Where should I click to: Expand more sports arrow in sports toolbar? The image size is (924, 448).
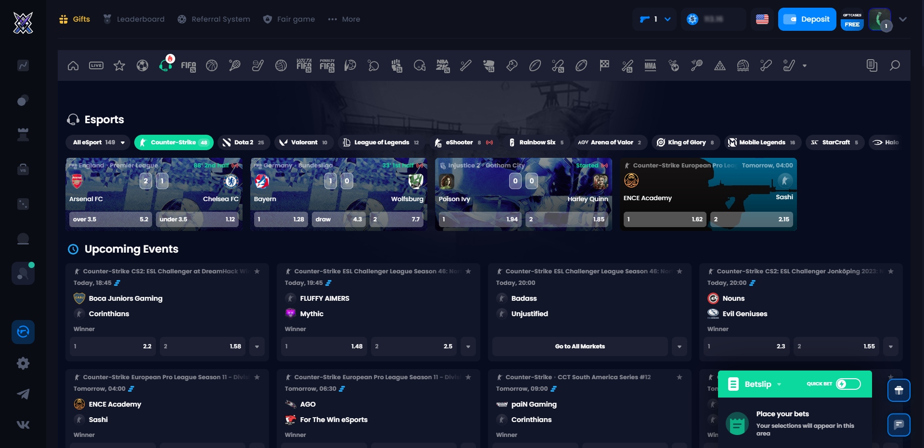805,66
